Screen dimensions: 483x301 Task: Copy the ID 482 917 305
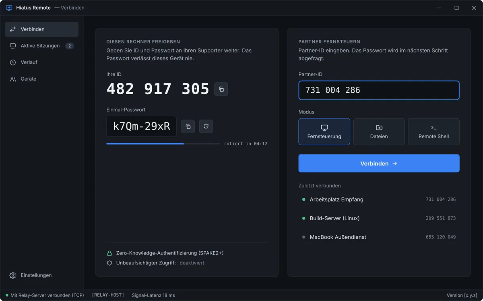(221, 89)
